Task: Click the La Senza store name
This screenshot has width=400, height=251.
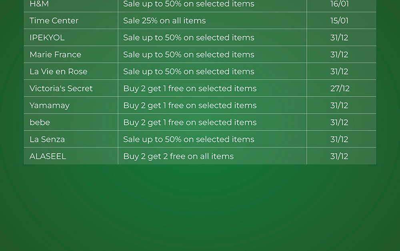Action: click(x=47, y=139)
